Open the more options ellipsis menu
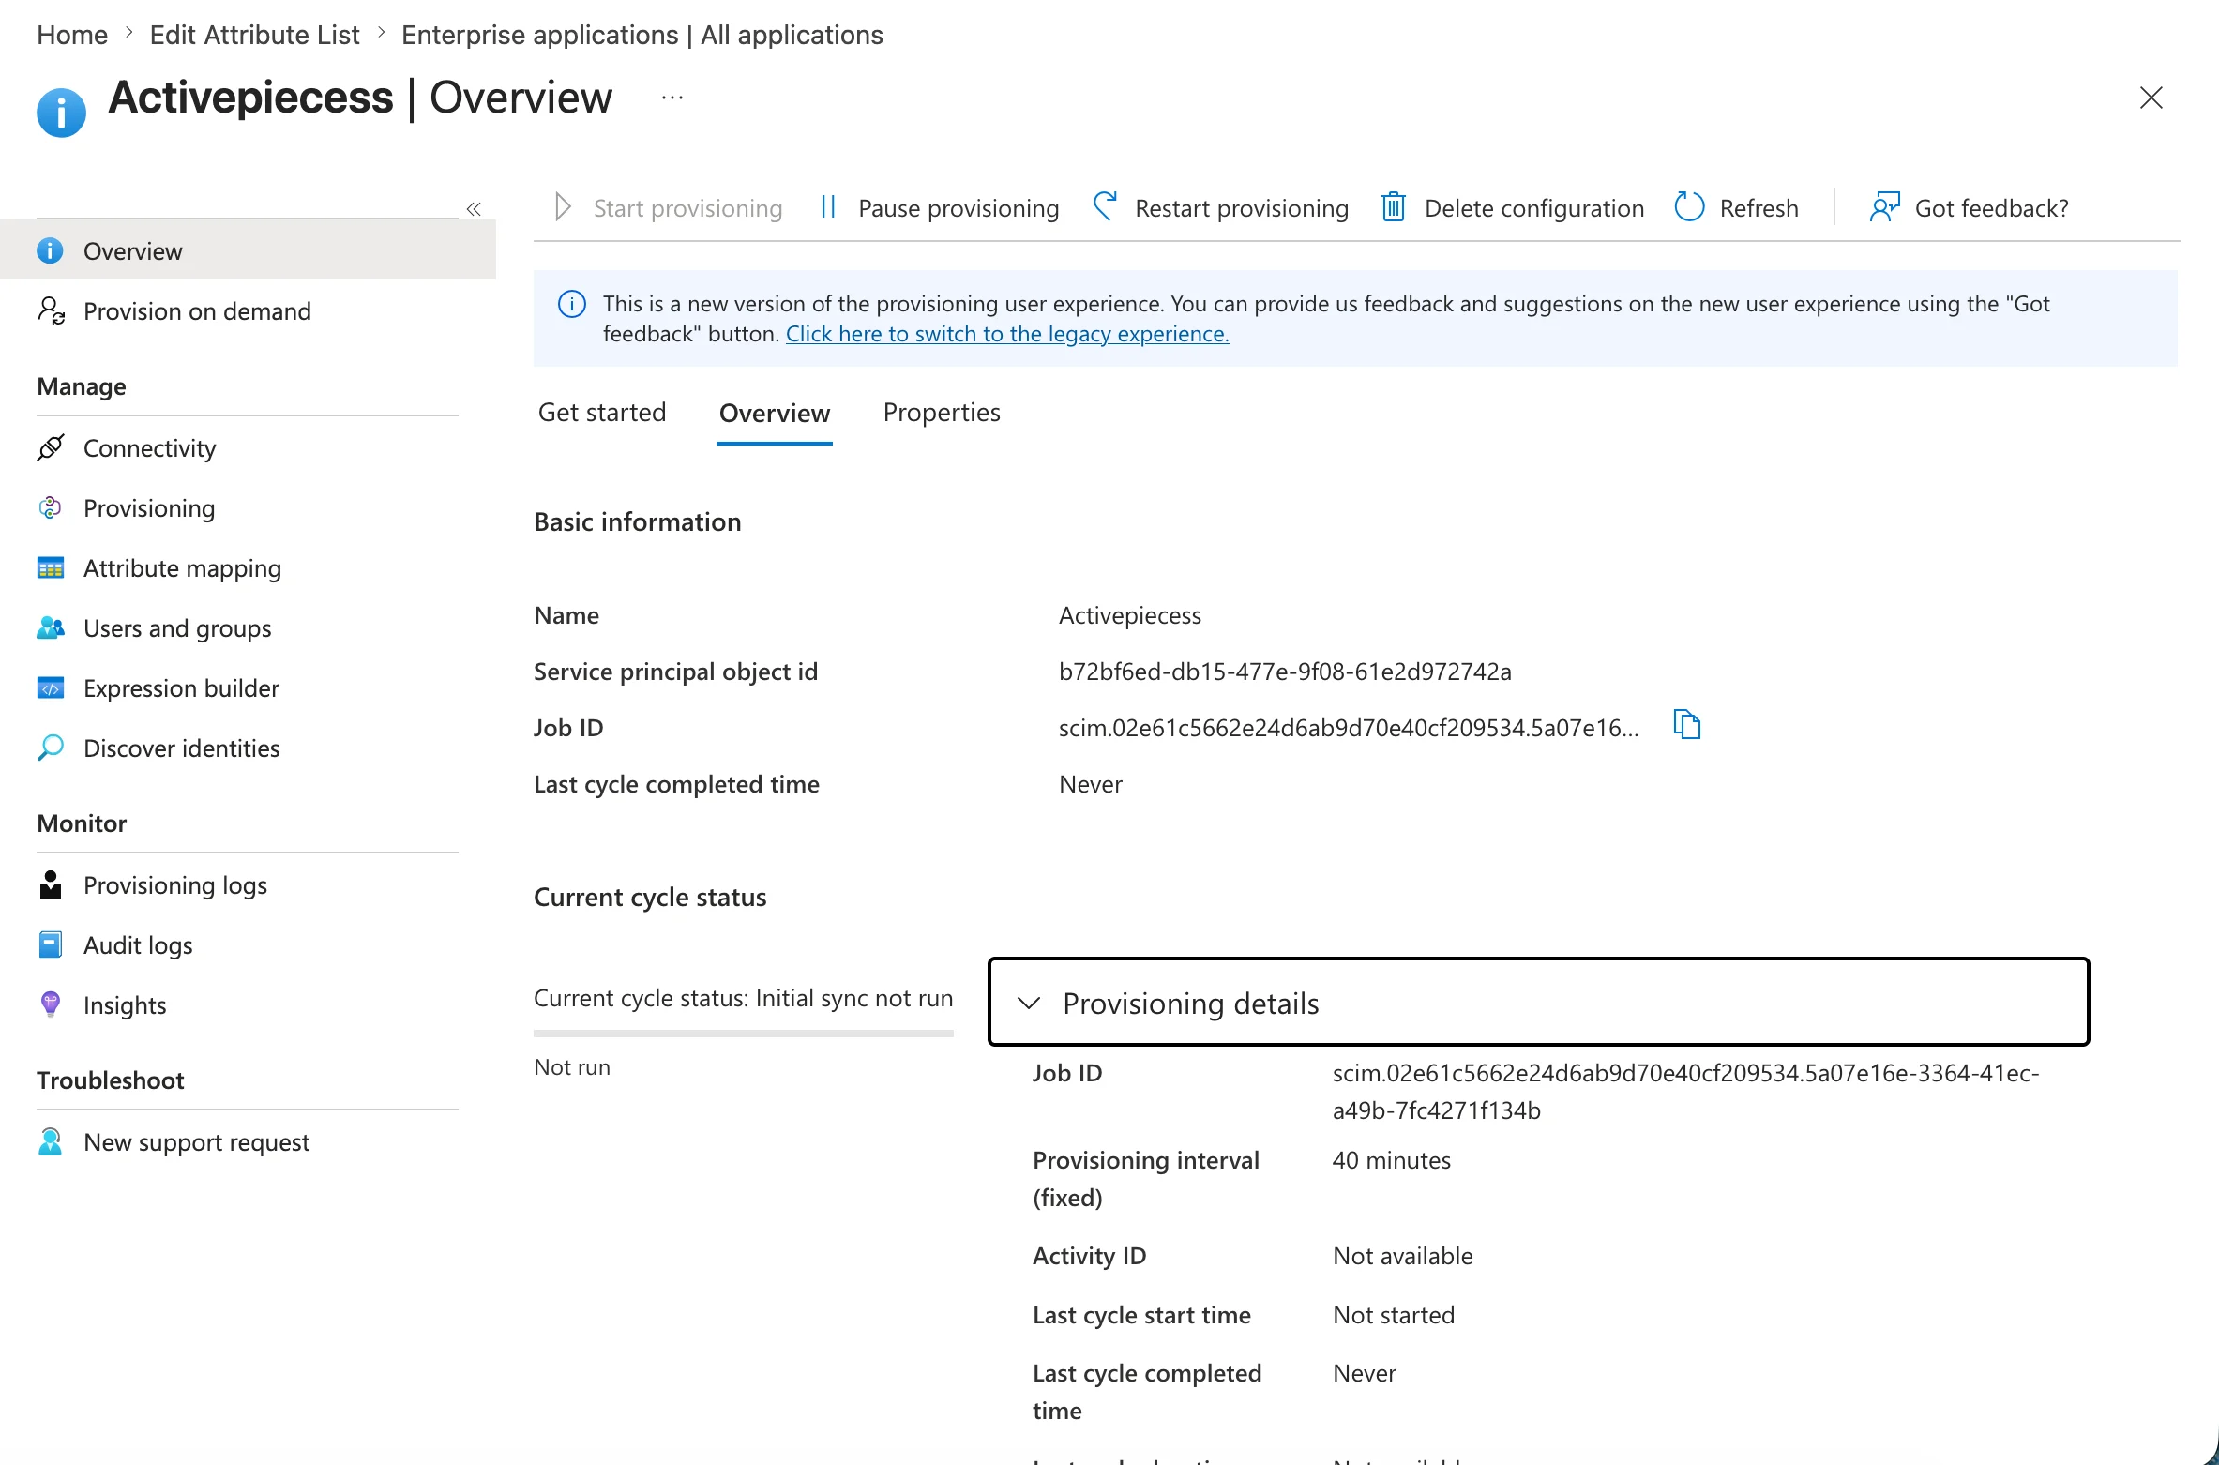Image resolution: width=2219 pixels, height=1465 pixels. (x=672, y=97)
